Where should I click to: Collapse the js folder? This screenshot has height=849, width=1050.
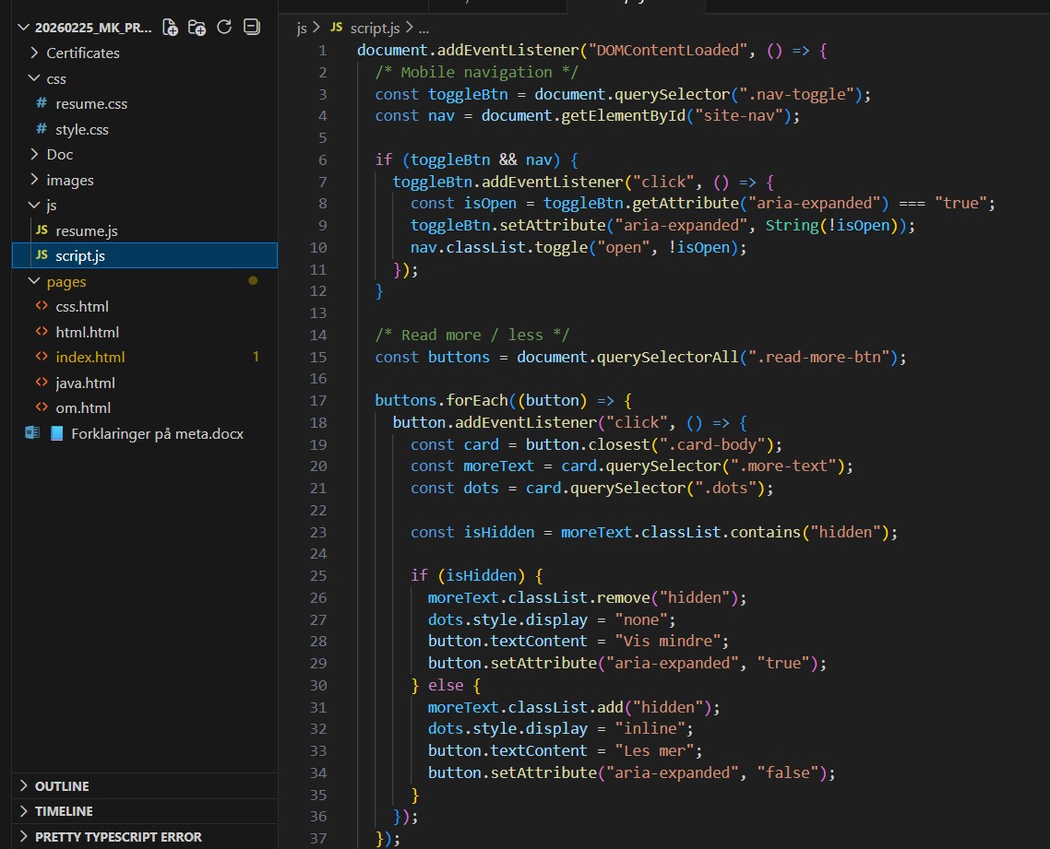pyautogui.click(x=34, y=205)
